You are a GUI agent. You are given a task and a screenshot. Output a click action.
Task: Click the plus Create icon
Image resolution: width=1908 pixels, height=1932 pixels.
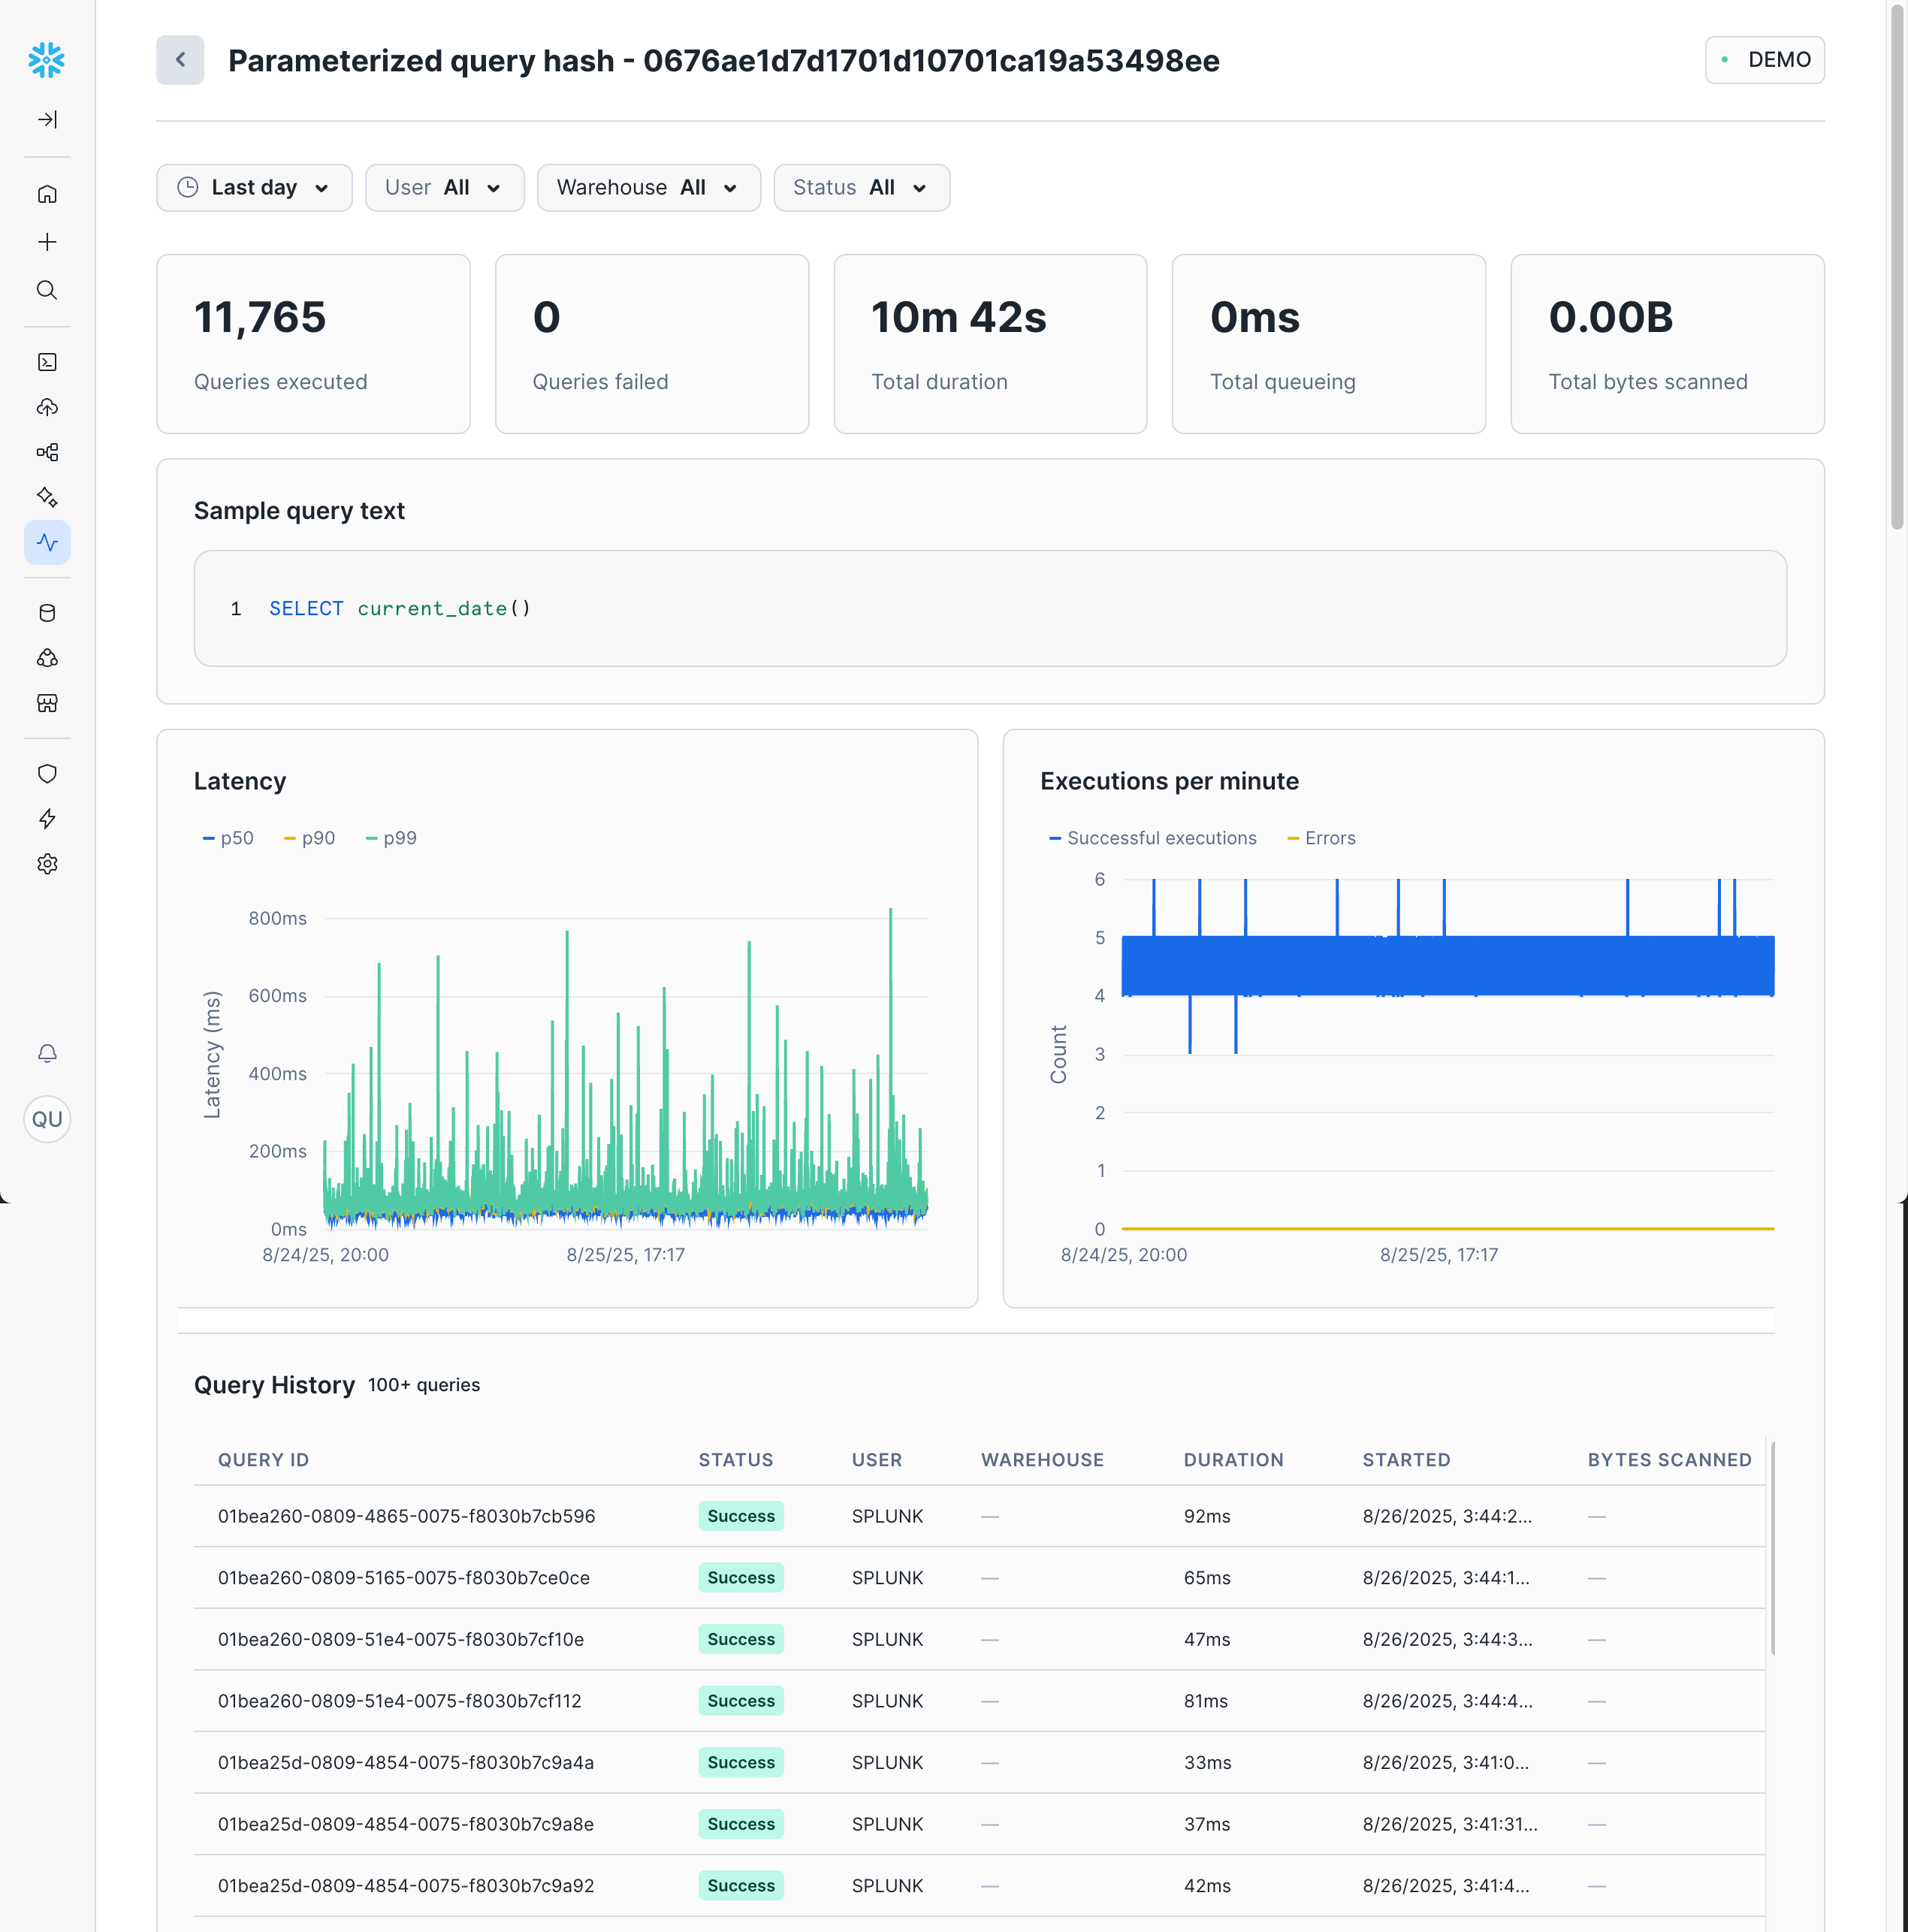click(x=47, y=242)
